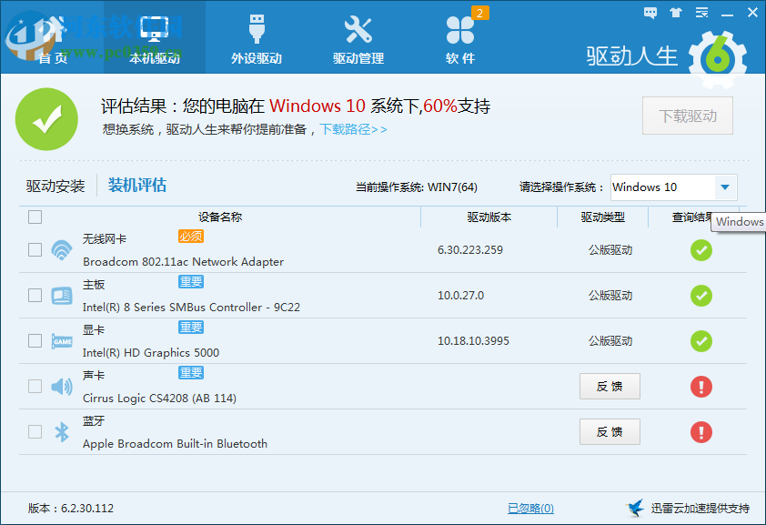The image size is (766, 525).
Task: Click 反馈 button for the sound card
Action: [610, 386]
